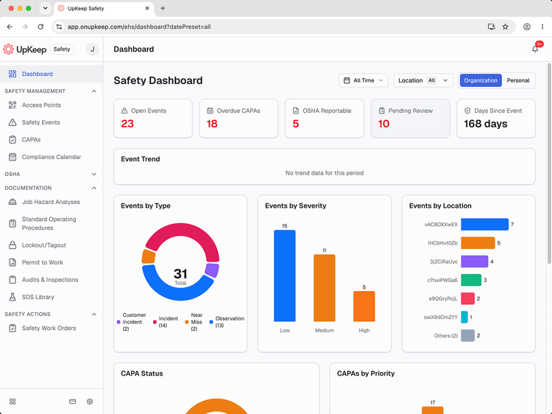The height and width of the screenshot is (414, 552).
Task: Click the Lockout/Tagout padlock icon
Action: point(13,245)
